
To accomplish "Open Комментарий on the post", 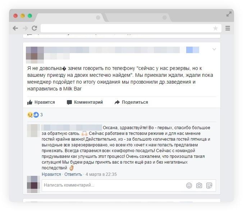I will click(x=85, y=102).
